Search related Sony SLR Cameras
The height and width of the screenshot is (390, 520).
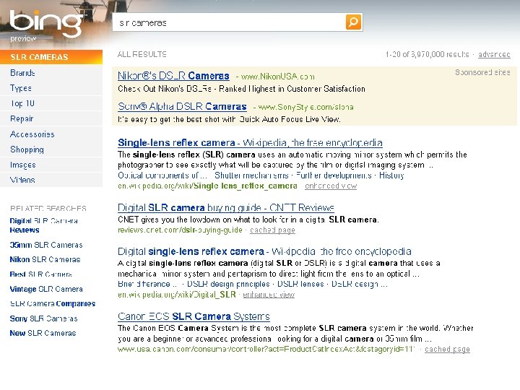pyautogui.click(x=43, y=318)
